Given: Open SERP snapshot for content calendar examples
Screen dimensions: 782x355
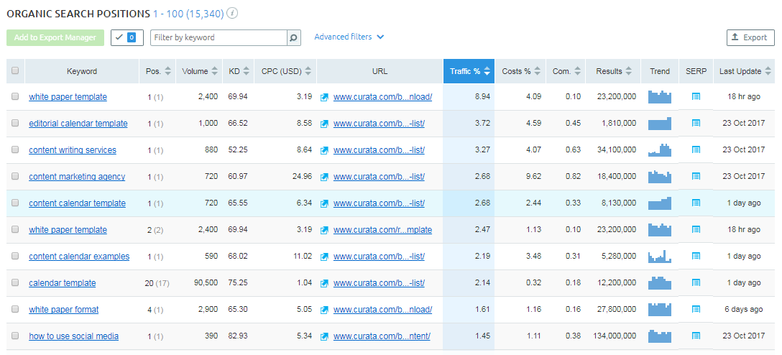Looking at the screenshot, I should [x=696, y=257].
